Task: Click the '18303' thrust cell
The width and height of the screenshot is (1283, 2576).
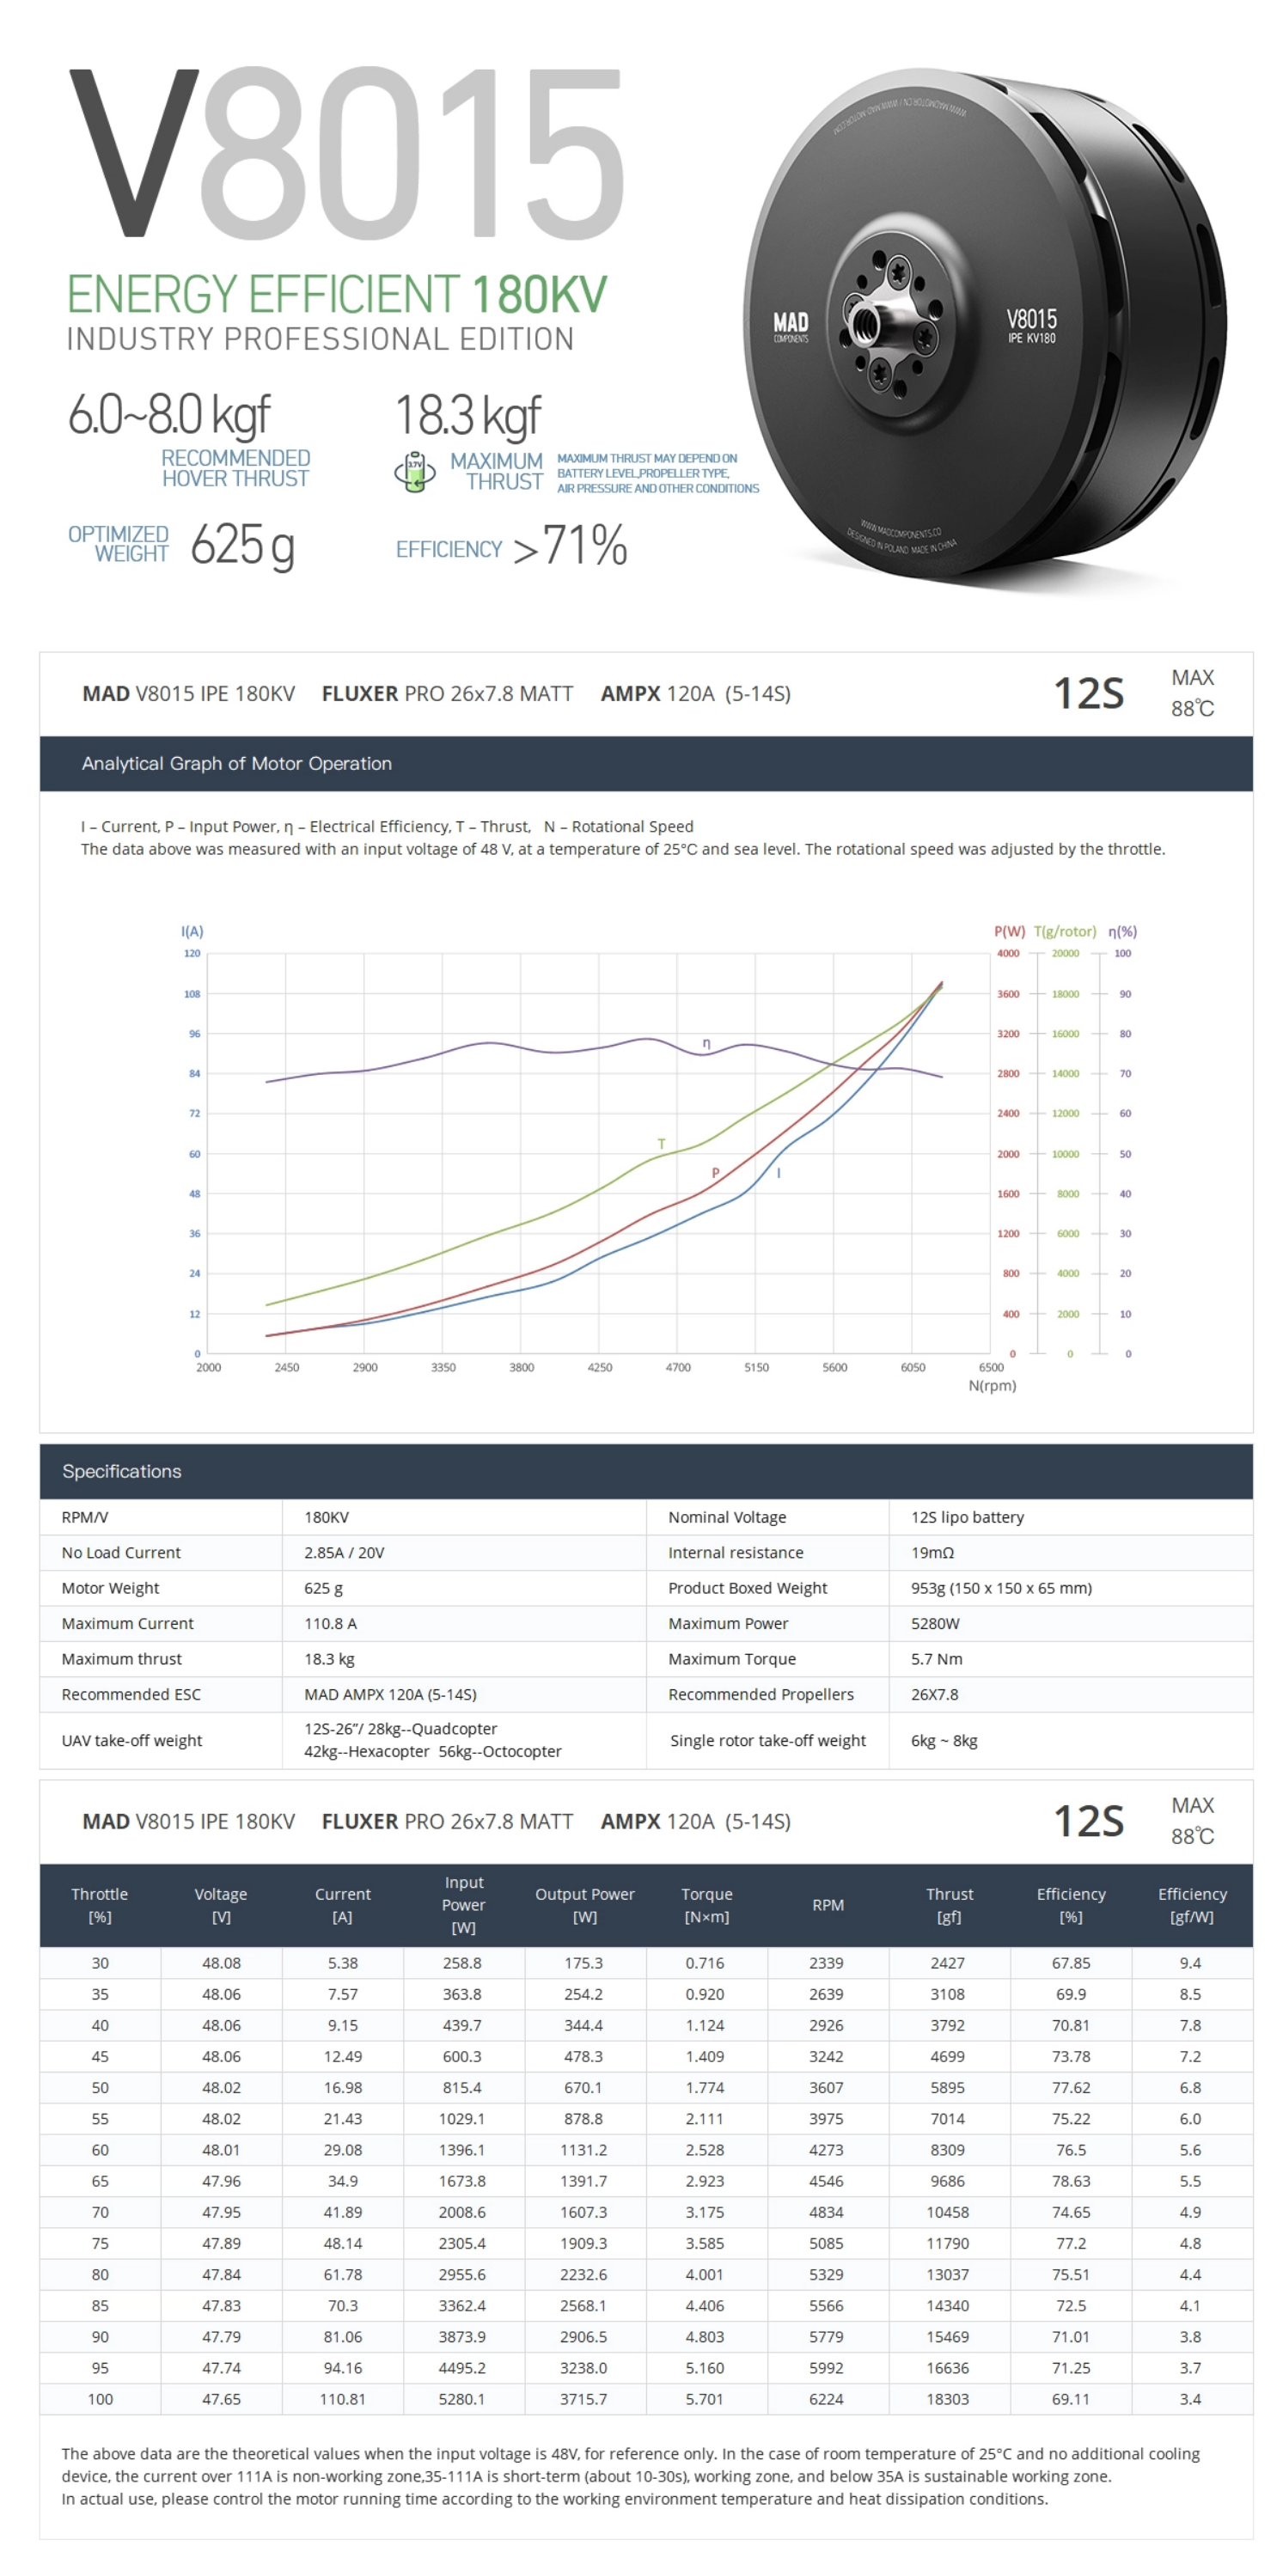Action: tap(948, 2399)
